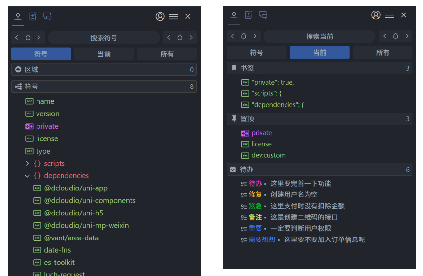This screenshot has height=276, width=423.
Task: Click the circle icon of 区域 section header
Action: point(18,69)
